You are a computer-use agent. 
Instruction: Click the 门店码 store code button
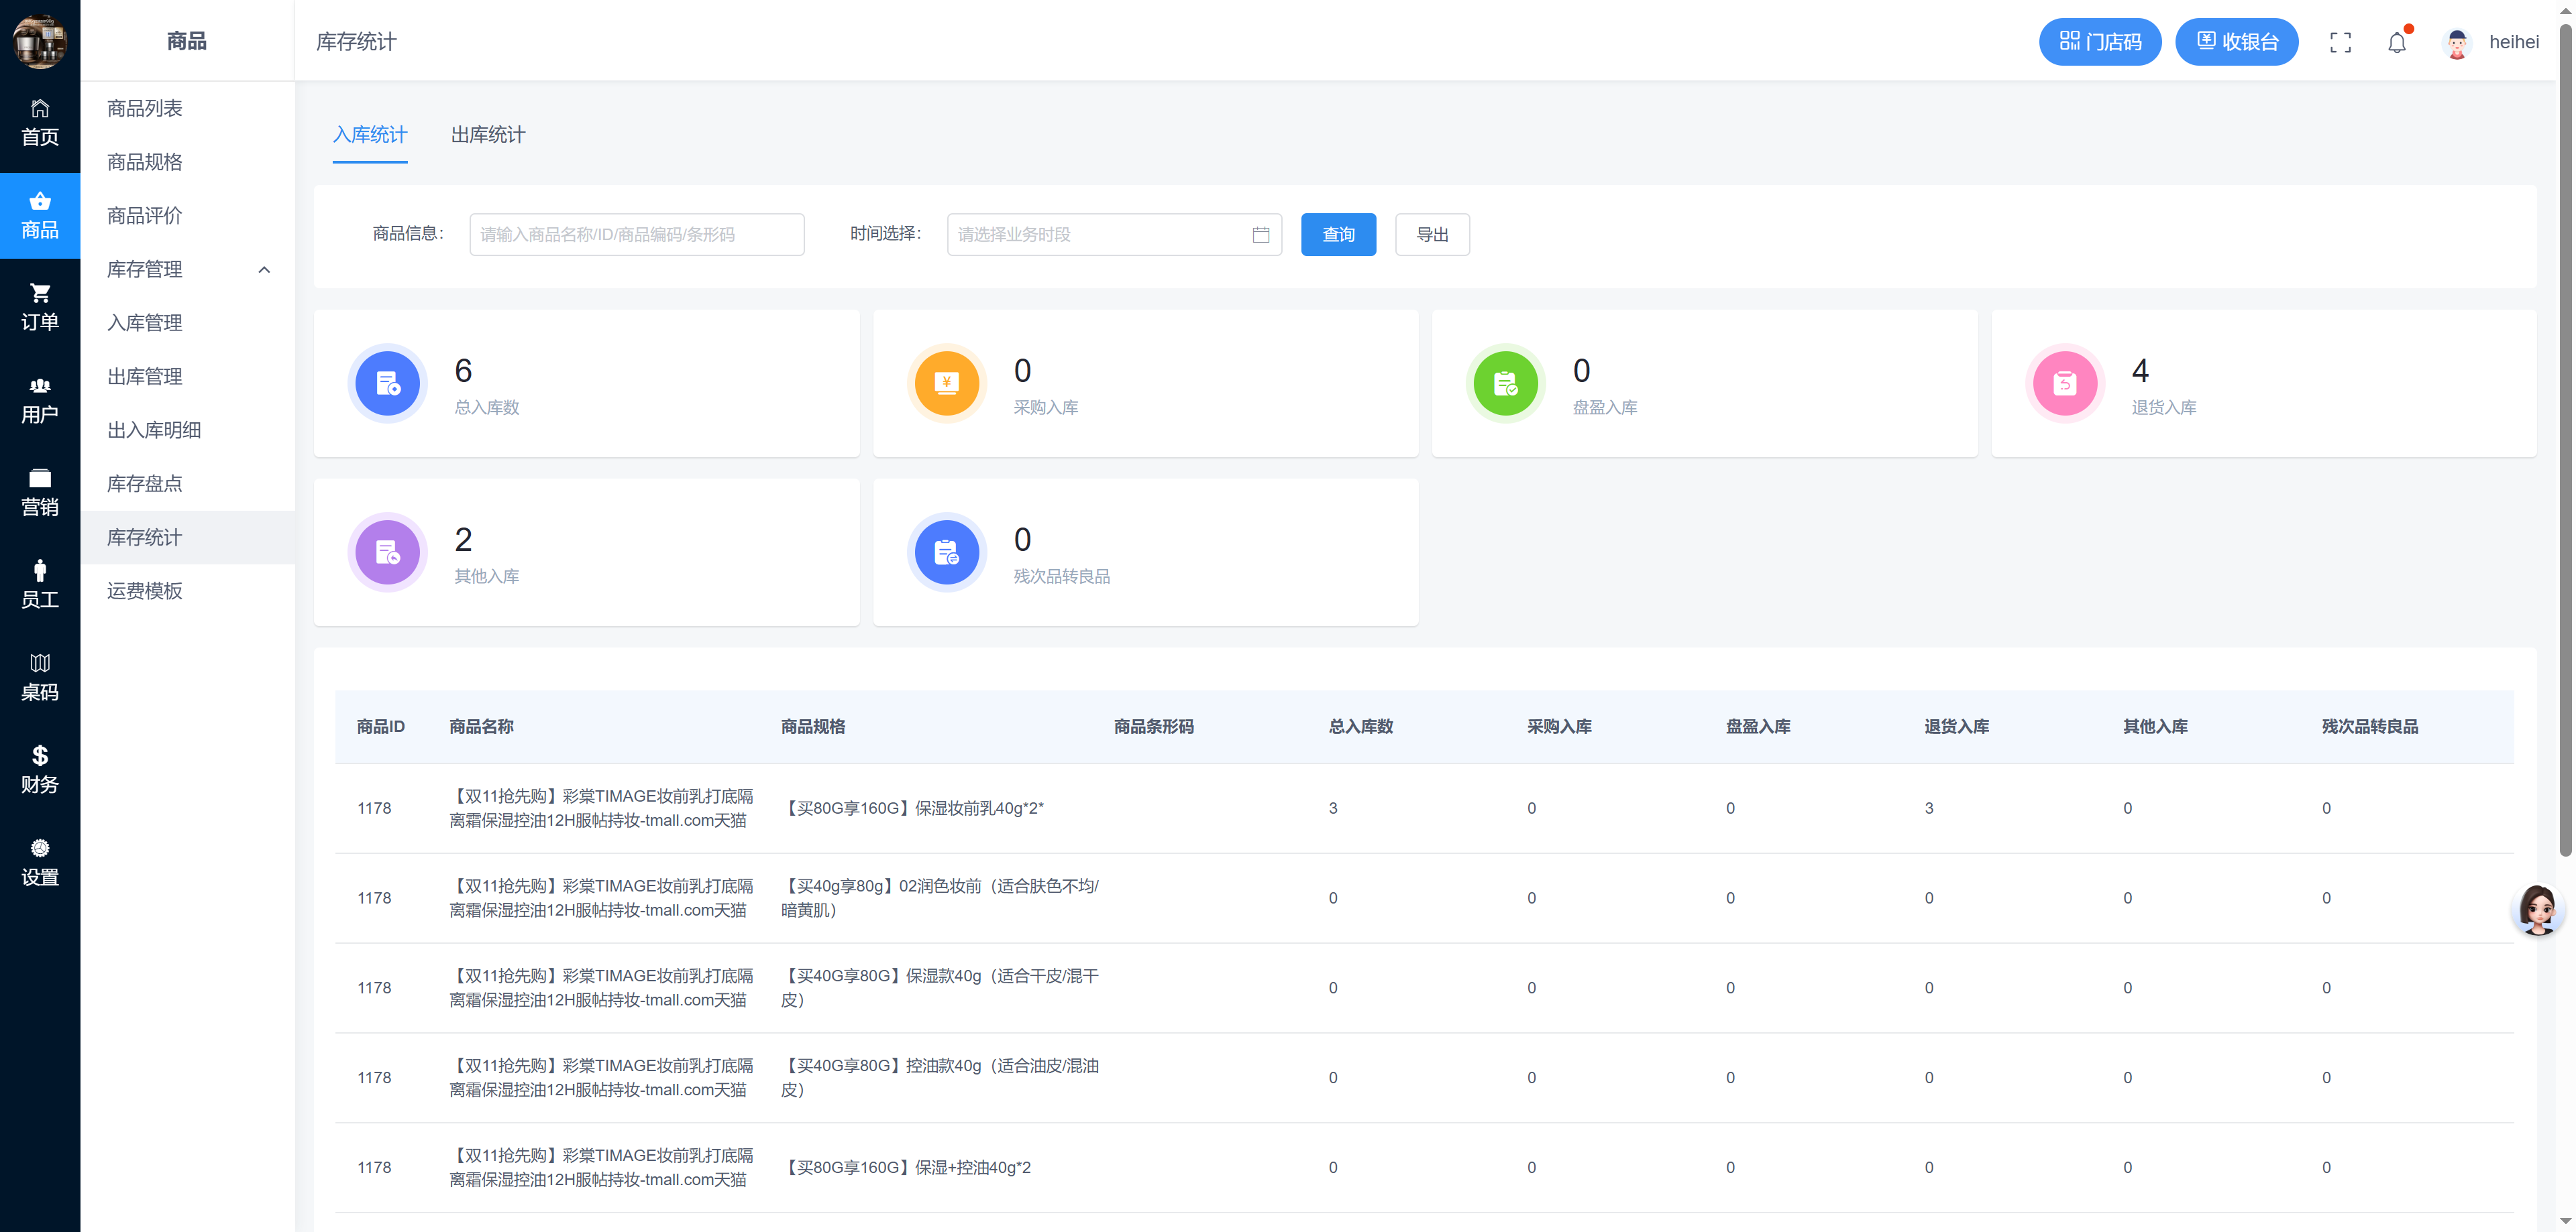click(2099, 42)
